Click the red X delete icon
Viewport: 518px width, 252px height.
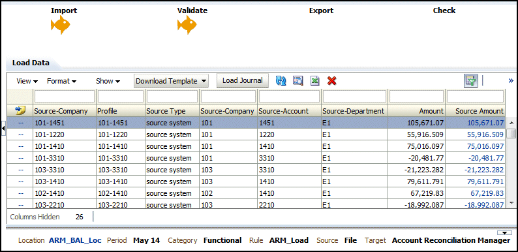click(x=331, y=81)
